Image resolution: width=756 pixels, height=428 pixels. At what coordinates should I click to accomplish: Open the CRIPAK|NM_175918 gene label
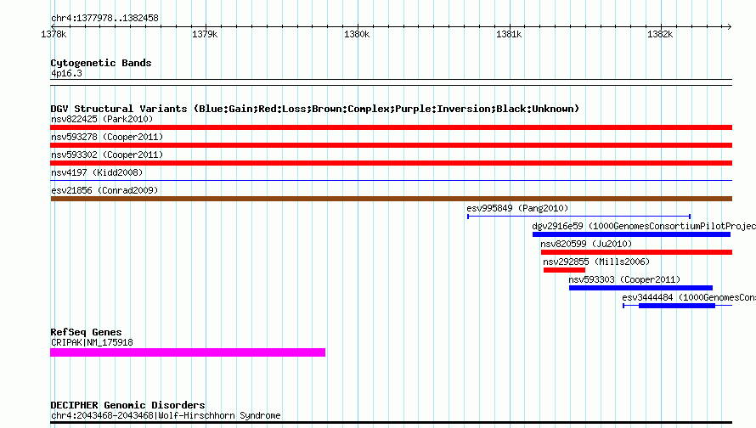tap(92, 343)
